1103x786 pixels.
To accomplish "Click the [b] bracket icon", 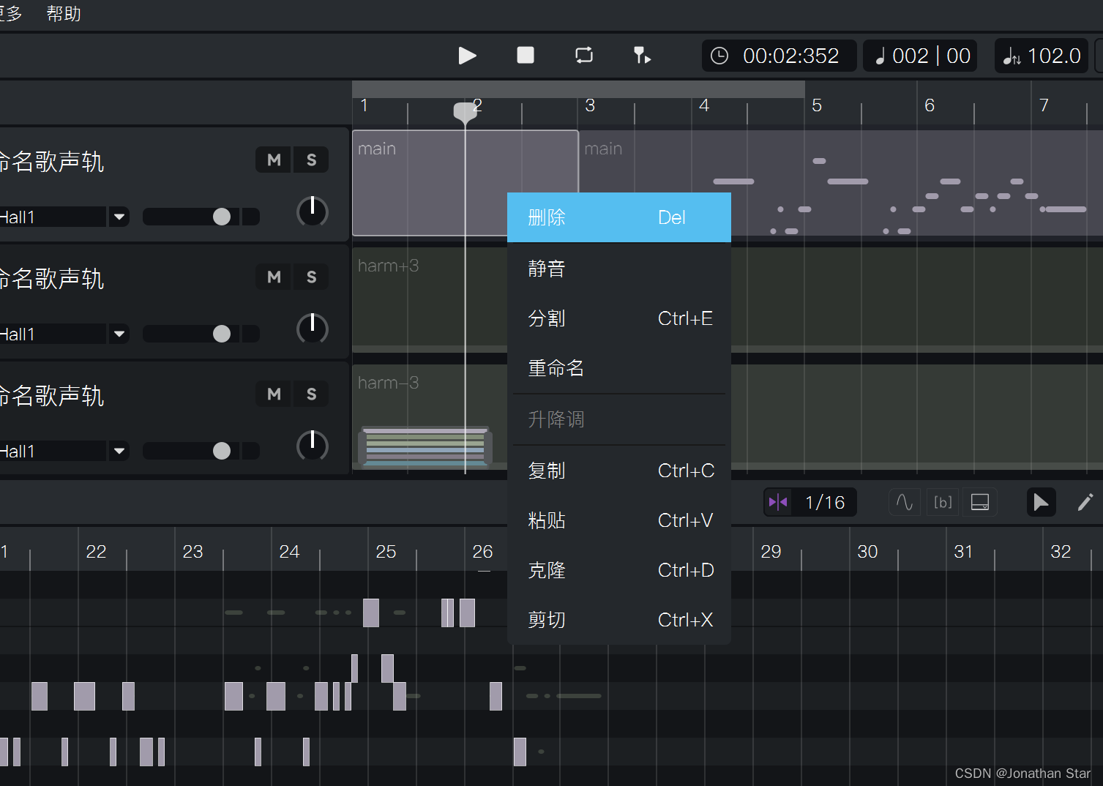I will point(943,502).
